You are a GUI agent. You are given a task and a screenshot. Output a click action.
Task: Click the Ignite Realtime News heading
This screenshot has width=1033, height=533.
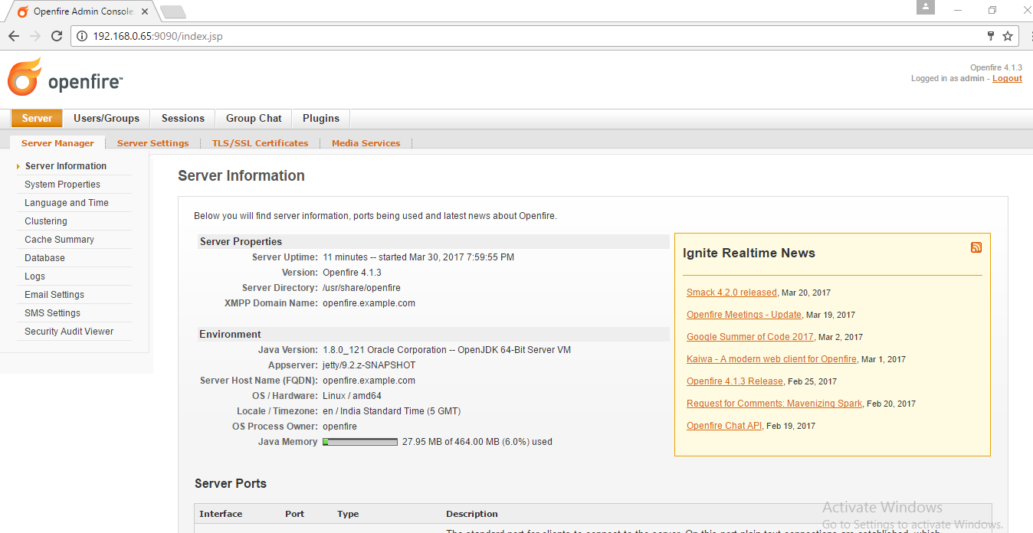(x=749, y=253)
